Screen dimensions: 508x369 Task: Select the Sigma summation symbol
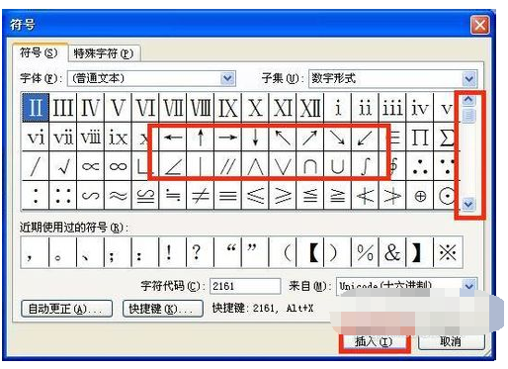tap(447, 137)
